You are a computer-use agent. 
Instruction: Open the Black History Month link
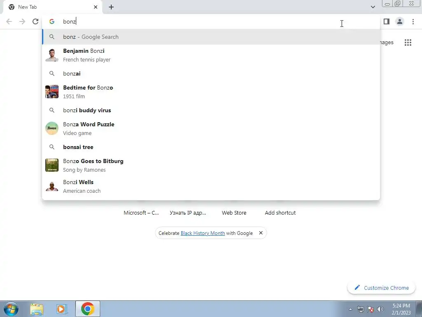pos(203,233)
